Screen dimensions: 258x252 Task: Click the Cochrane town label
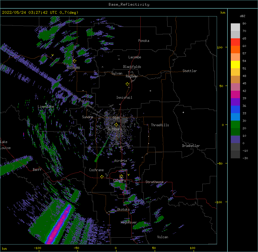click(x=96, y=170)
